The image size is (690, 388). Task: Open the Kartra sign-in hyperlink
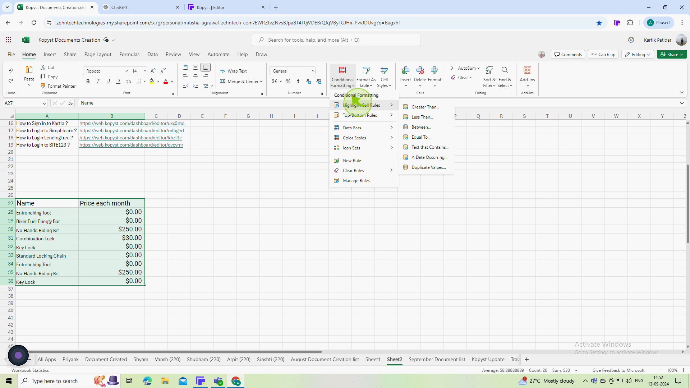pyautogui.click(x=132, y=123)
